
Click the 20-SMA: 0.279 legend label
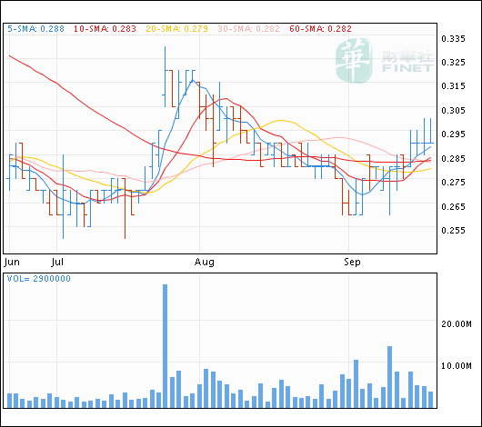tap(176, 29)
